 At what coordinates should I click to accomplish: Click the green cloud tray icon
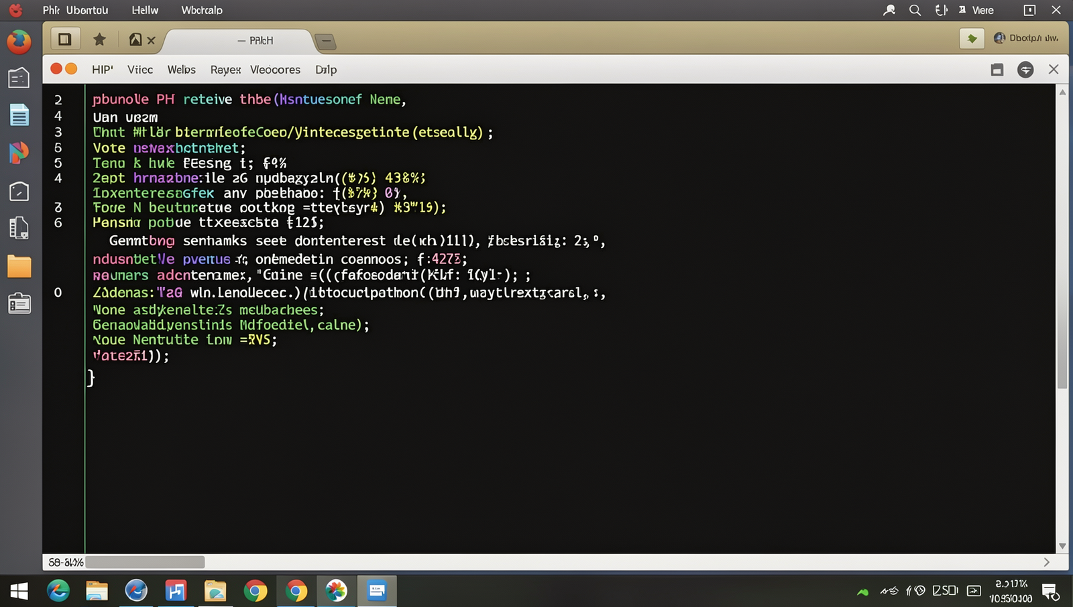[x=862, y=592]
